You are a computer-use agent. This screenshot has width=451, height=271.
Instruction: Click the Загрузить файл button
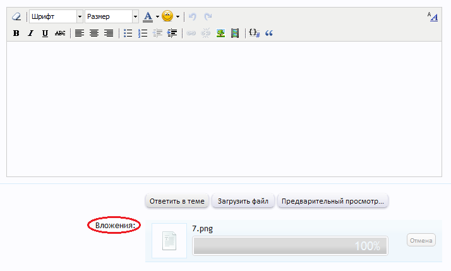click(x=243, y=201)
